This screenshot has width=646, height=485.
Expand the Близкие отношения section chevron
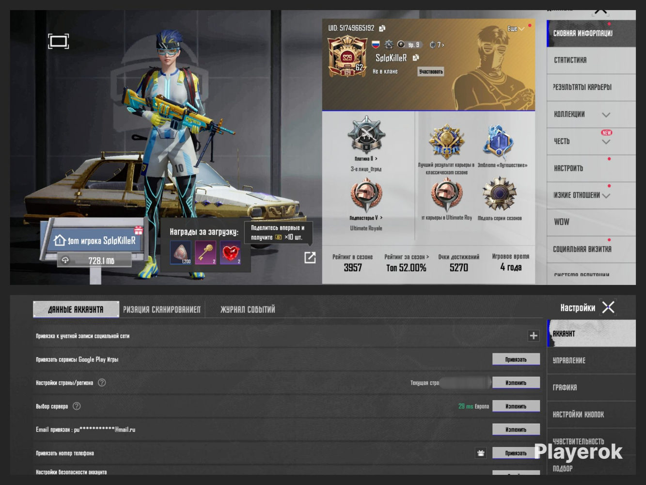coord(606,195)
